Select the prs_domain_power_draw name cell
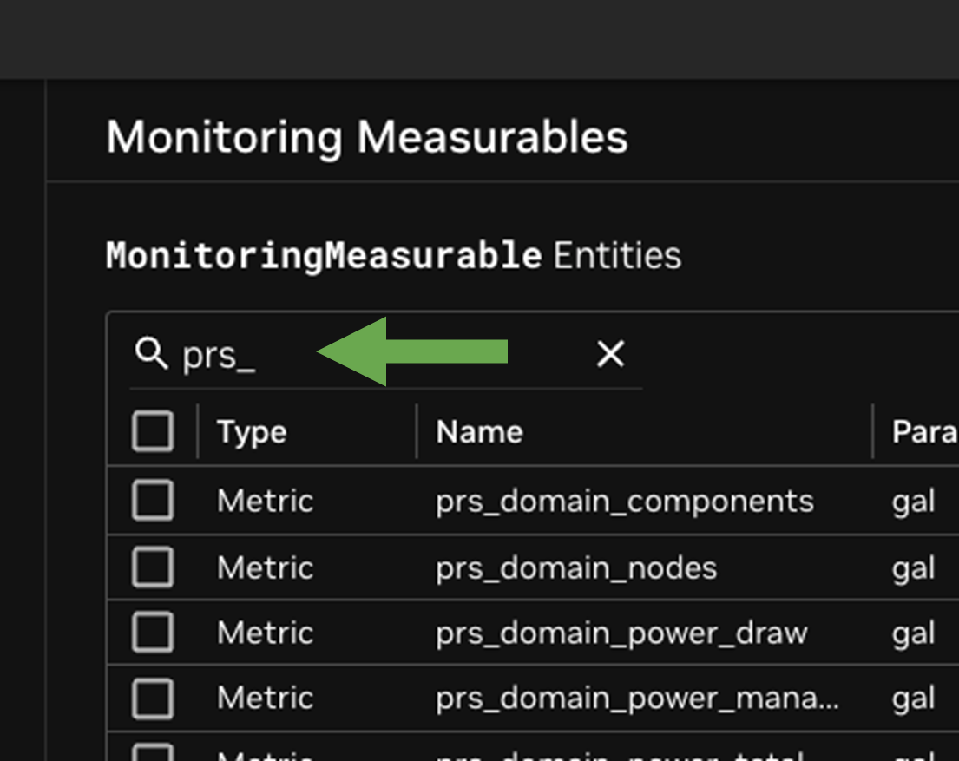Image resolution: width=959 pixels, height=761 pixels. point(621,633)
